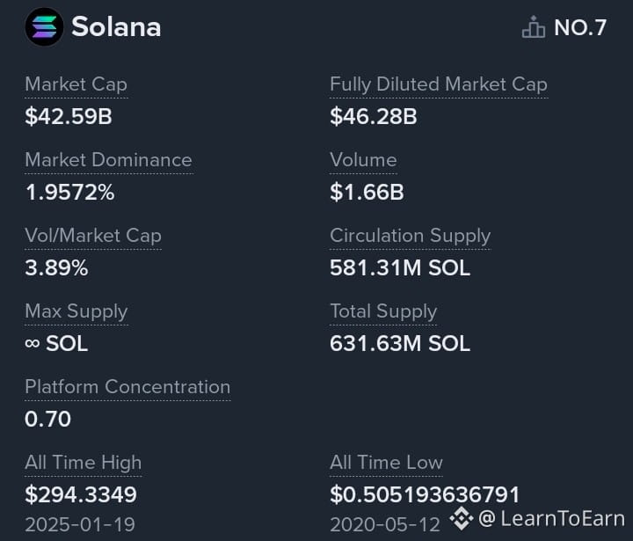Click the Circulation Supply label
Viewport: 633px width, 541px height.
[411, 236]
